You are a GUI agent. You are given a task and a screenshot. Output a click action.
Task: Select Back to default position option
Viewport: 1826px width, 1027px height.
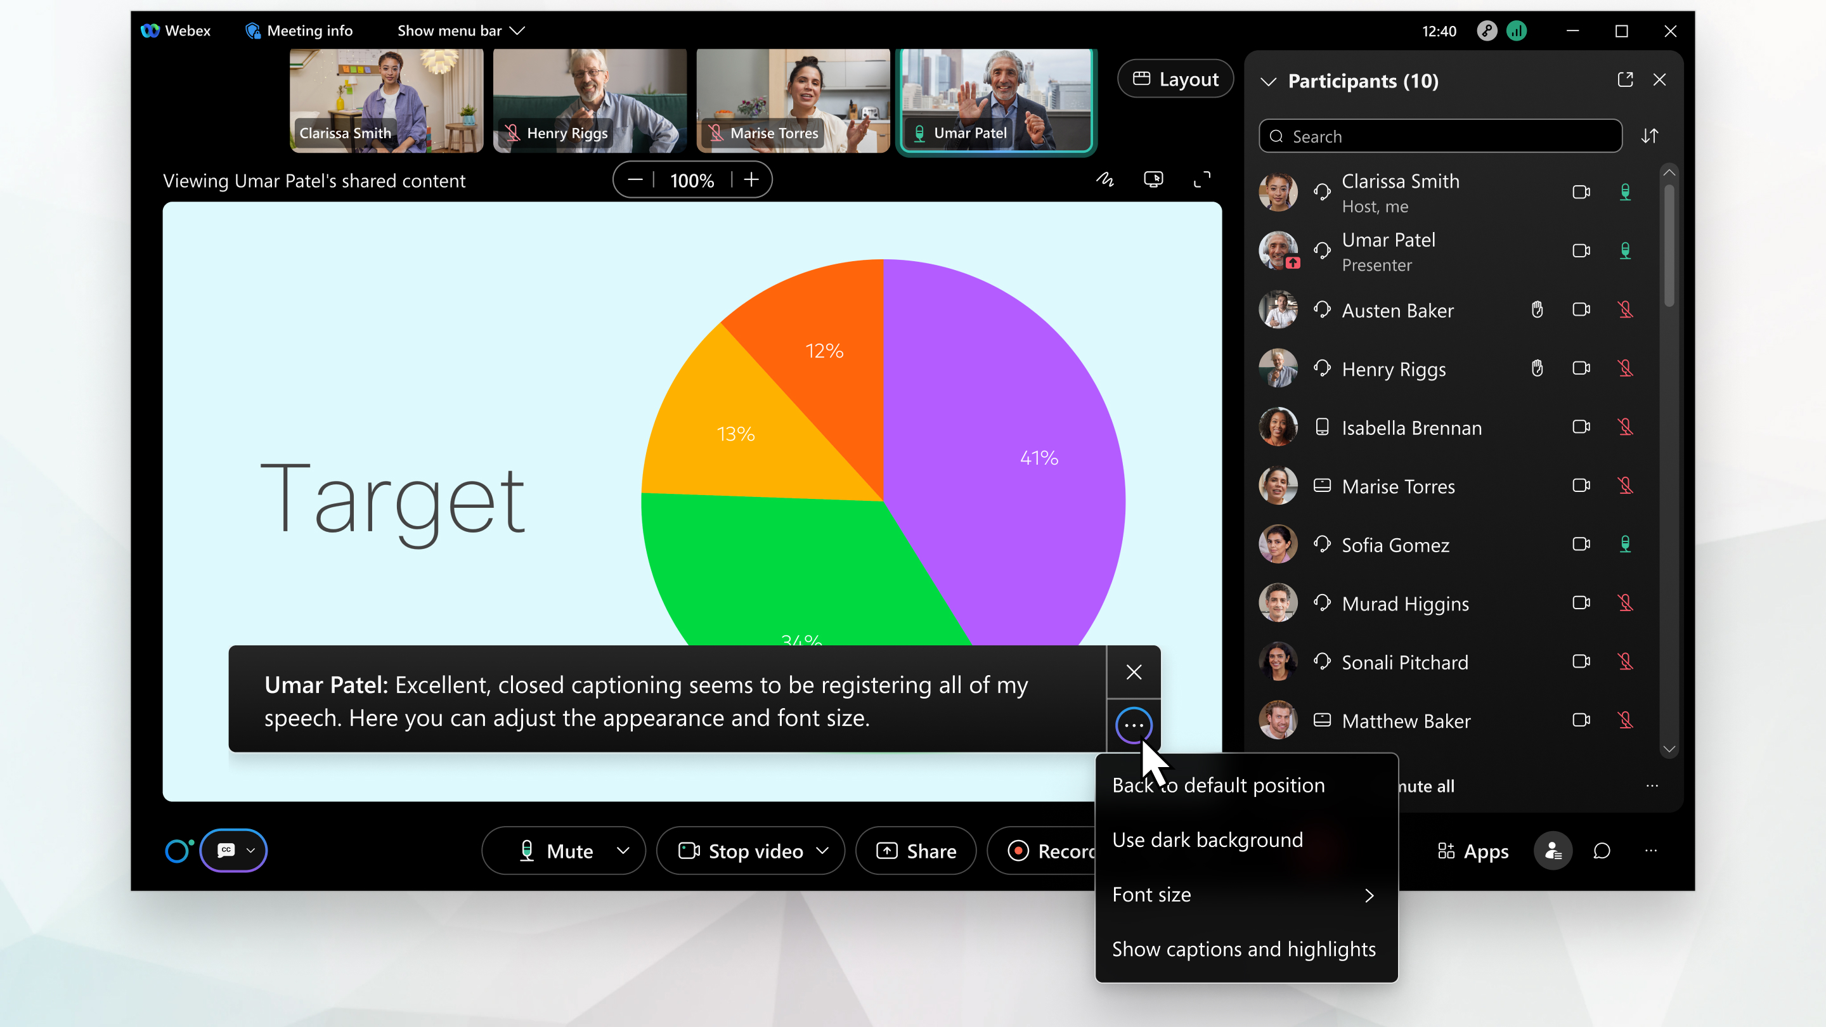1218,785
